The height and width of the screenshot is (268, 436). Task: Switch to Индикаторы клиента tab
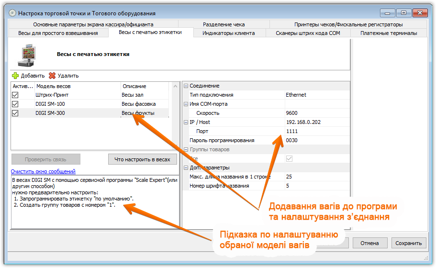[229, 33]
